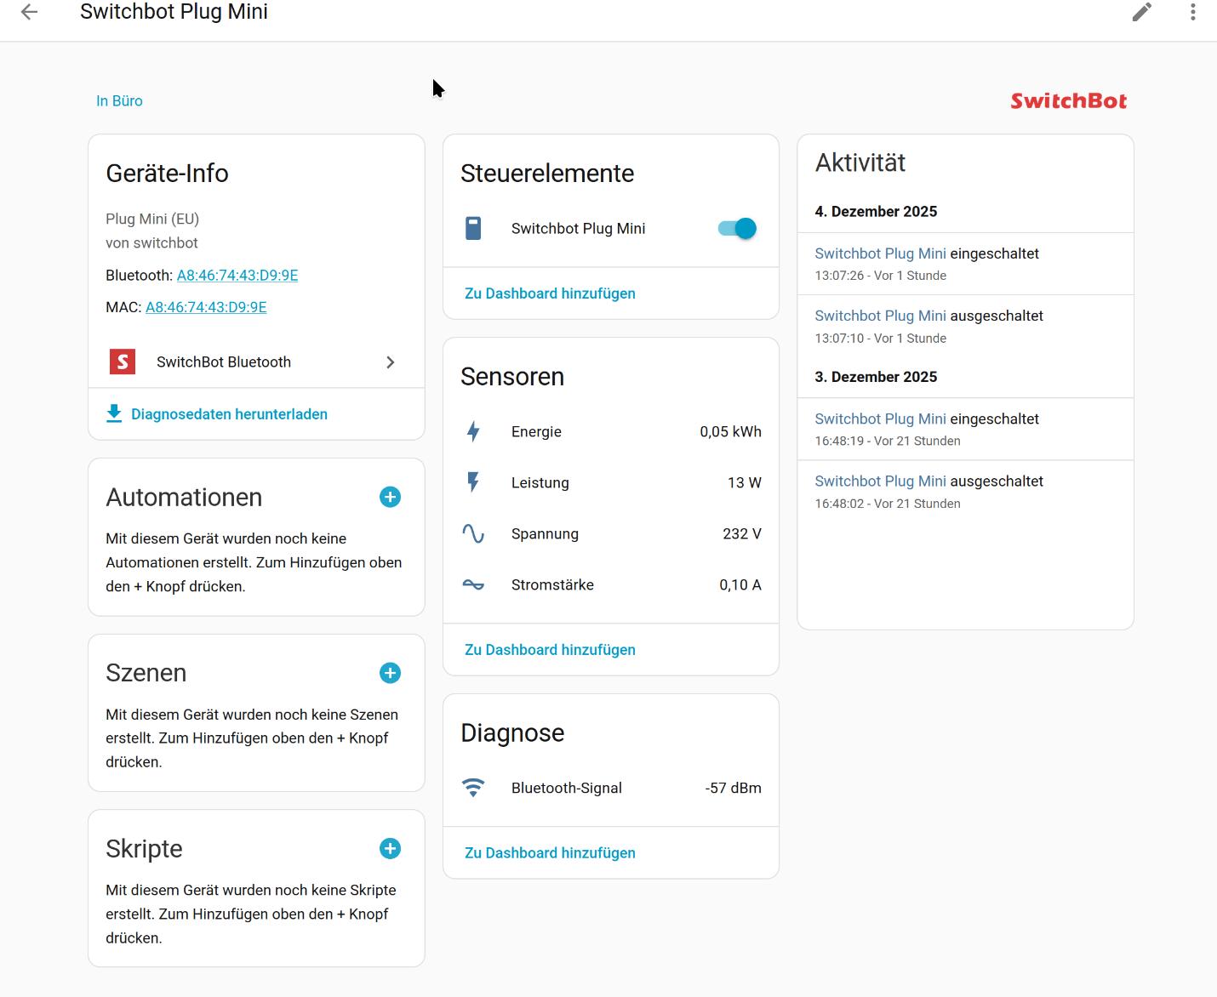
Task: Add a new automation with plus icon
Action: (390, 498)
